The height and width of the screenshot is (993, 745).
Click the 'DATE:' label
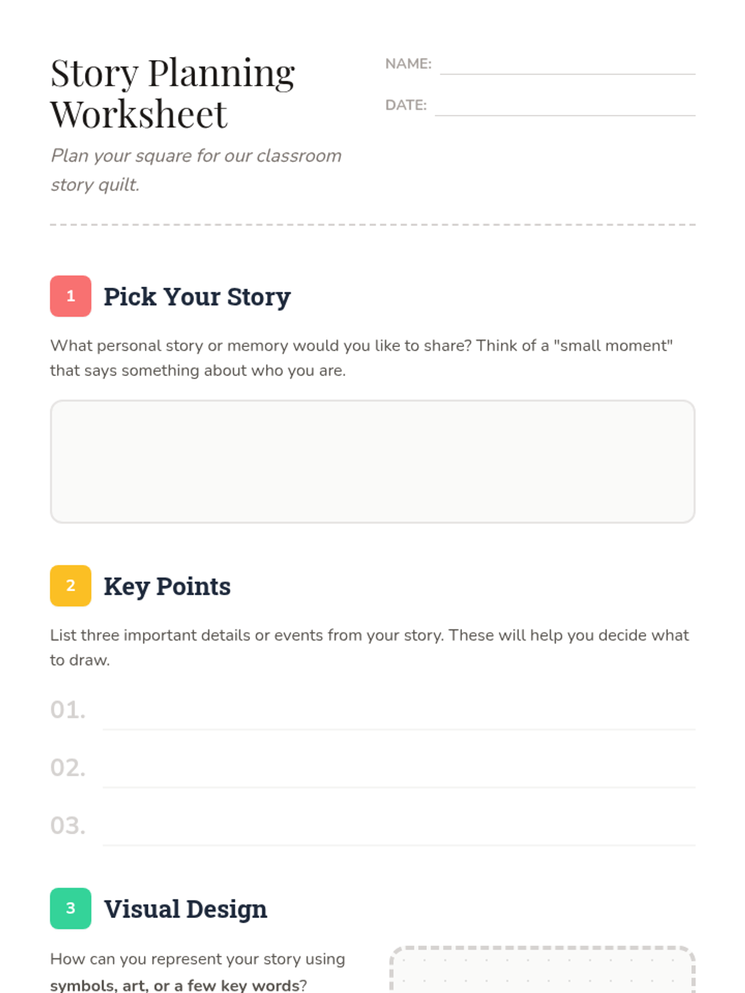(405, 105)
